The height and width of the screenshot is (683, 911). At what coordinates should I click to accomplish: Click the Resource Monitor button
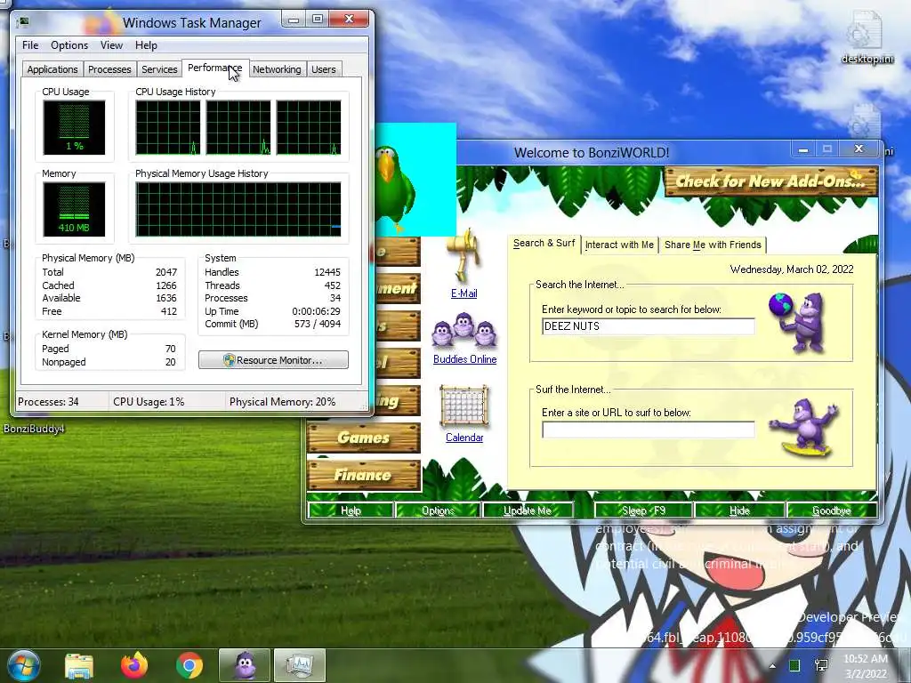pos(273,360)
